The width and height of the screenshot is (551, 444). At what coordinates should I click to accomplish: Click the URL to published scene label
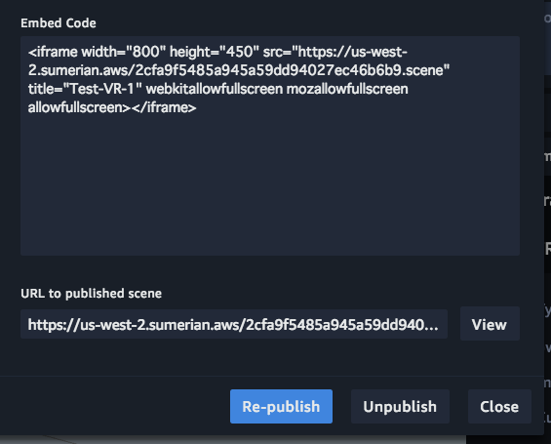click(91, 293)
